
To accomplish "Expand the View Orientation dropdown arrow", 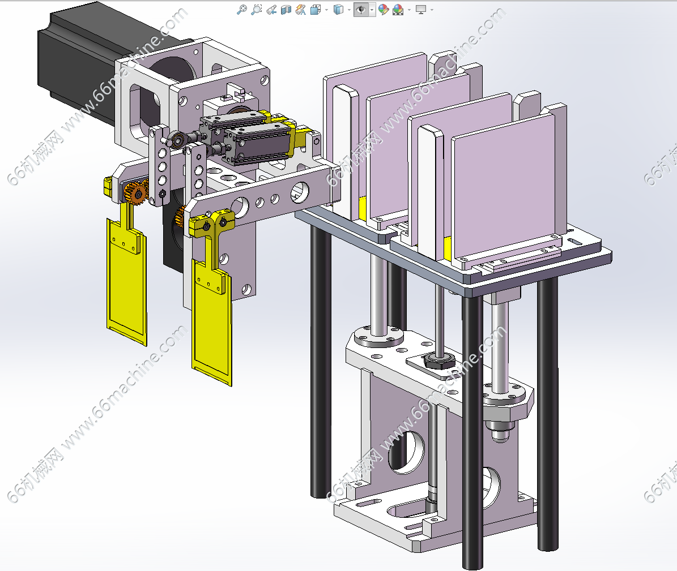I will point(326,10).
